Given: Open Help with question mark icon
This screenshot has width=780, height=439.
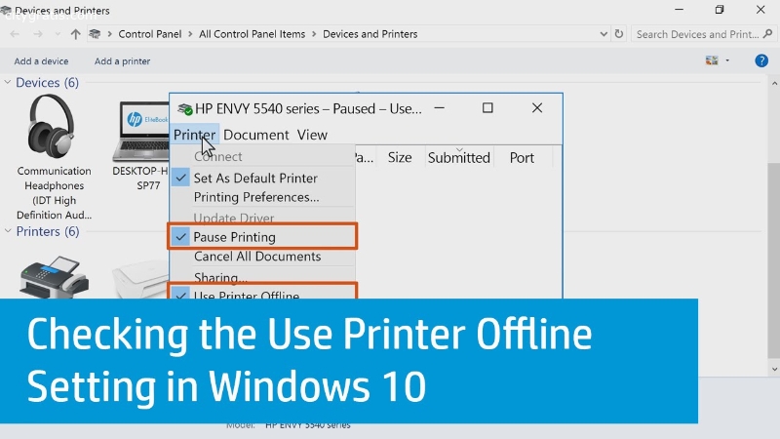Looking at the screenshot, I should [x=761, y=60].
